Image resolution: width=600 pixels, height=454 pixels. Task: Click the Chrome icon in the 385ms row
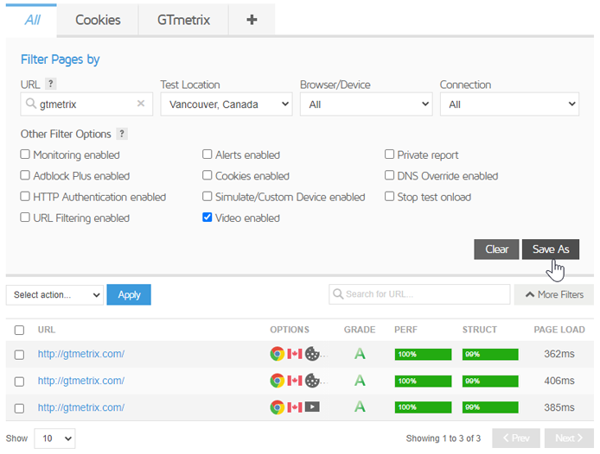pos(277,407)
